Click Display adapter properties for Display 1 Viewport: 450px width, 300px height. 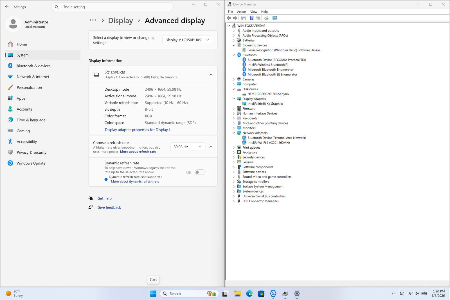coord(138,130)
